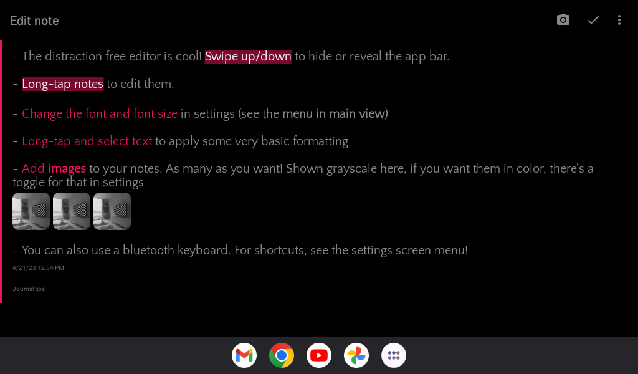The image size is (638, 374).
Task: Place cursor on highlighted 'Long-tap notes' text
Action: point(63,84)
